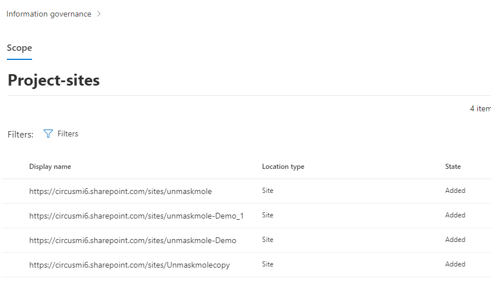Select the unmaskmole-Demo_1 site URL
This screenshot has height=291, width=491.
point(136,216)
